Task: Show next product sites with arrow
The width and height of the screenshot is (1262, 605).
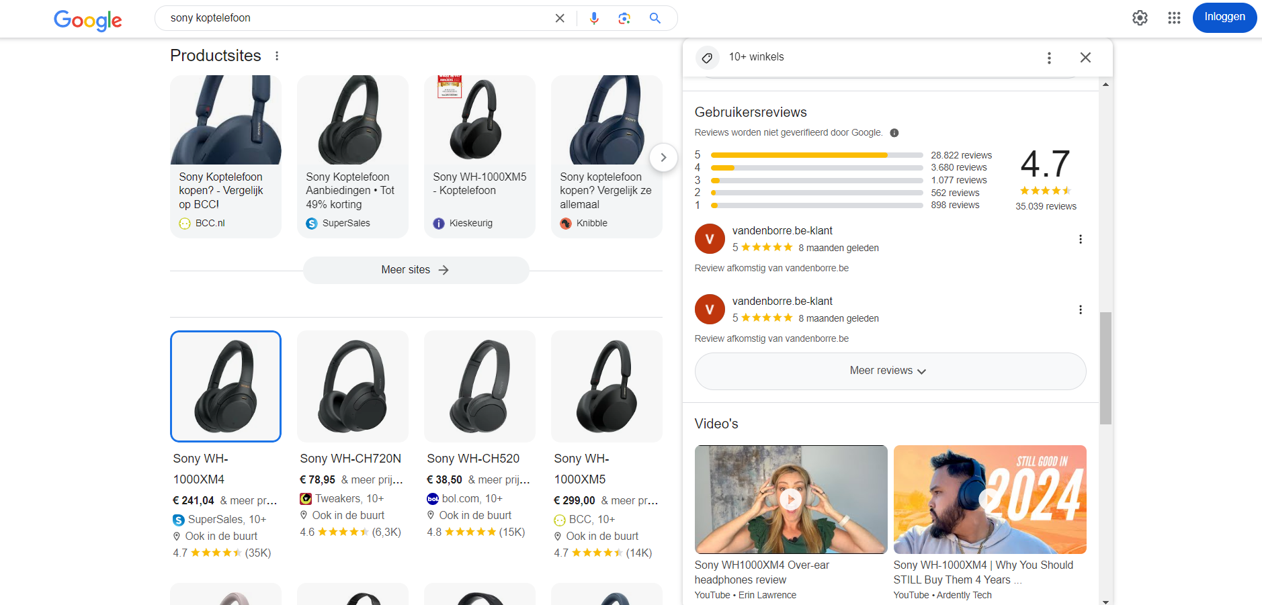Action: (663, 157)
